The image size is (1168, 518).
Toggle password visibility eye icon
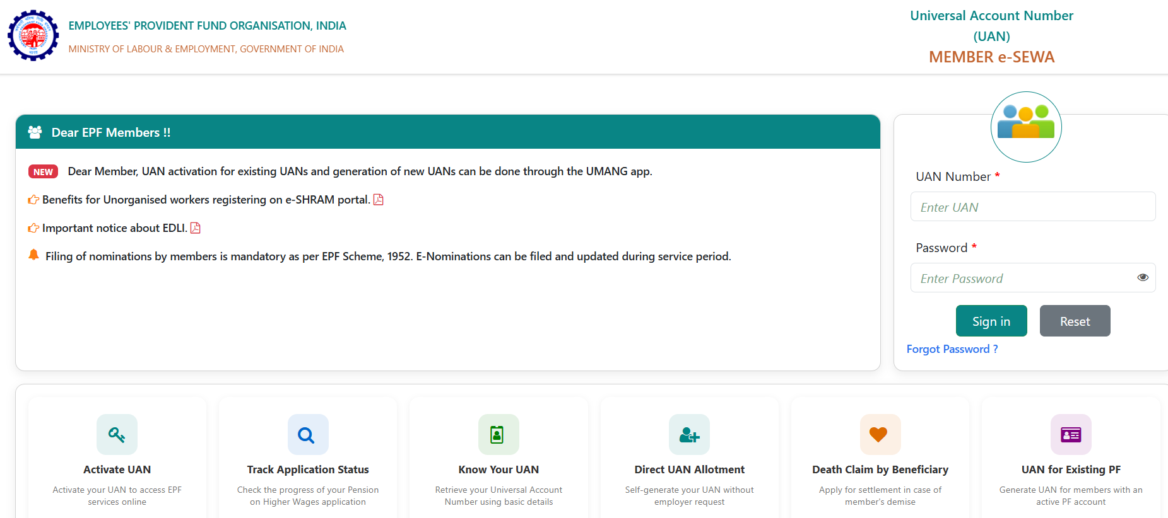(1142, 278)
